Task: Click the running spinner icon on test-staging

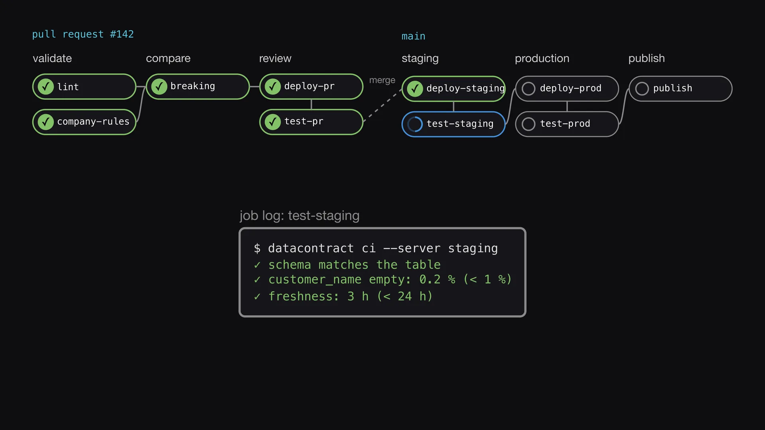Action: (x=415, y=124)
